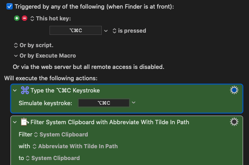Change the This hot key trigger type
Image resolution: width=249 pixels, height=165 pixels.
(50, 19)
